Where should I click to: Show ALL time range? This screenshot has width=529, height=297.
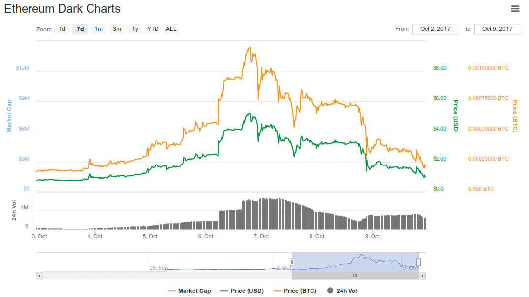tap(171, 29)
